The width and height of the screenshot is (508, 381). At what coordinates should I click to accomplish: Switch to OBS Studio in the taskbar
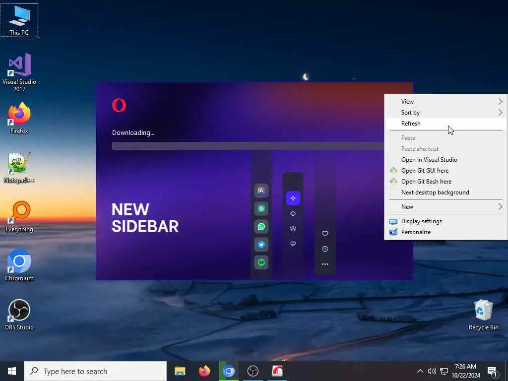click(x=253, y=371)
